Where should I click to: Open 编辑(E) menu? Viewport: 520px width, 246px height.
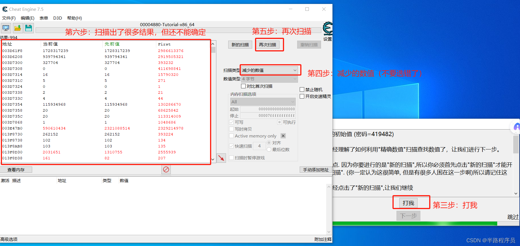click(x=27, y=18)
